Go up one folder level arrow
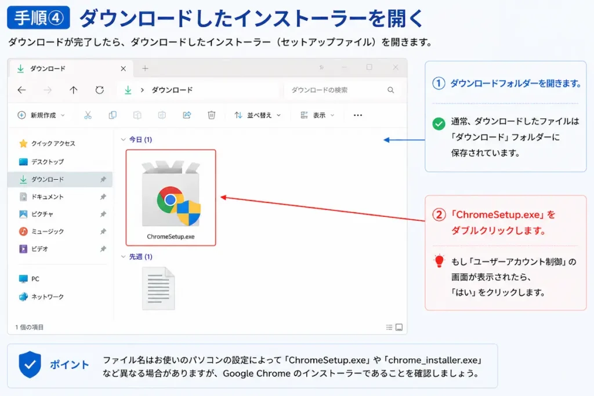This screenshot has height=396, width=594. point(74,90)
